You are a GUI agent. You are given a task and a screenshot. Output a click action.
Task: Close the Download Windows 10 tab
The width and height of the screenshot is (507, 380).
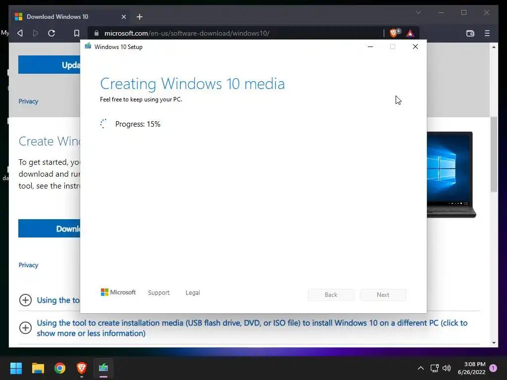pos(123,17)
